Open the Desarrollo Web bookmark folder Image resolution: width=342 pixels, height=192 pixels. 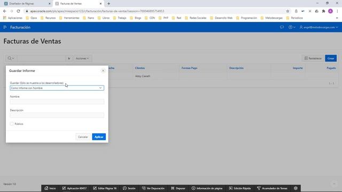point(221,18)
